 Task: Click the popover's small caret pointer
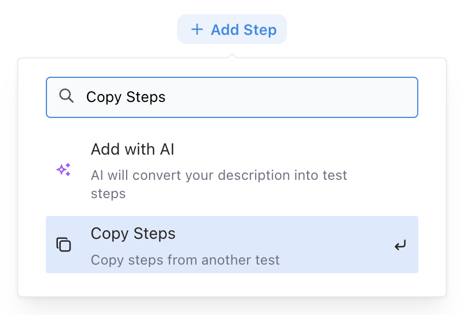[x=232, y=56]
